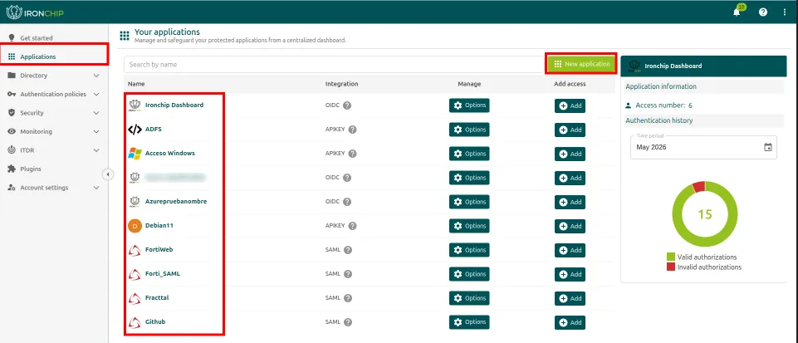Select the Debian11 application name
The image size is (798, 343).
coord(159,225)
